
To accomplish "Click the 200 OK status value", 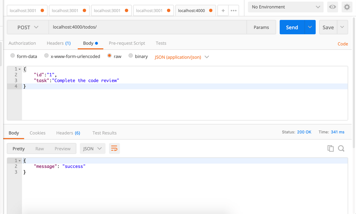I will click(x=304, y=132).
